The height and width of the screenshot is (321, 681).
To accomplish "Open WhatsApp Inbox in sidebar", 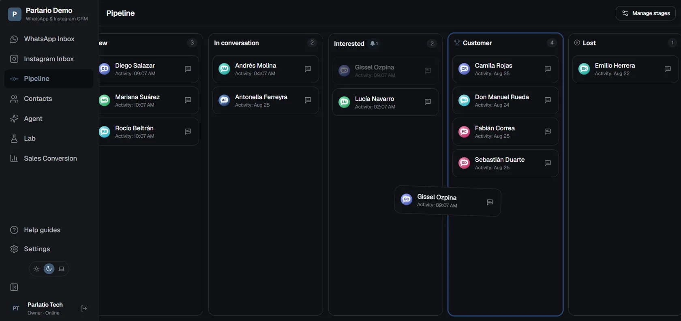I will click(49, 39).
